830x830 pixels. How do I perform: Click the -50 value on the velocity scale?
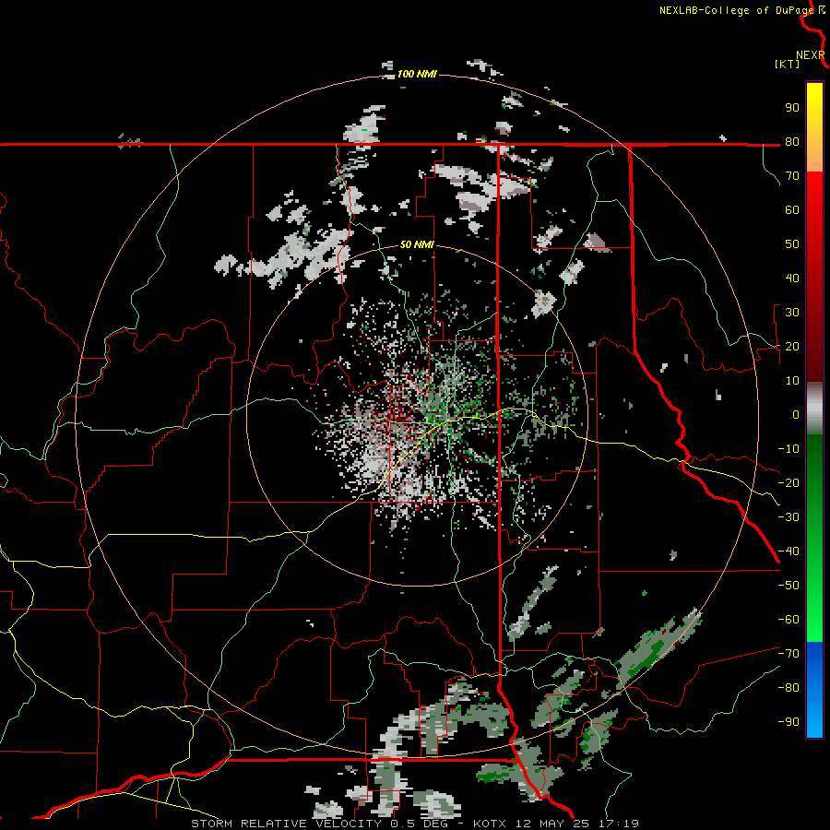point(788,586)
